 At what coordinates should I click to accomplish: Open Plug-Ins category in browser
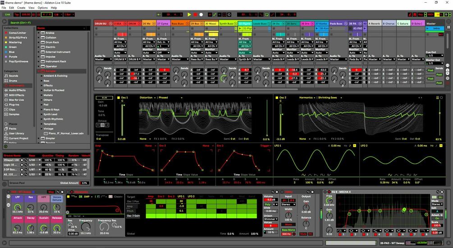(14, 105)
